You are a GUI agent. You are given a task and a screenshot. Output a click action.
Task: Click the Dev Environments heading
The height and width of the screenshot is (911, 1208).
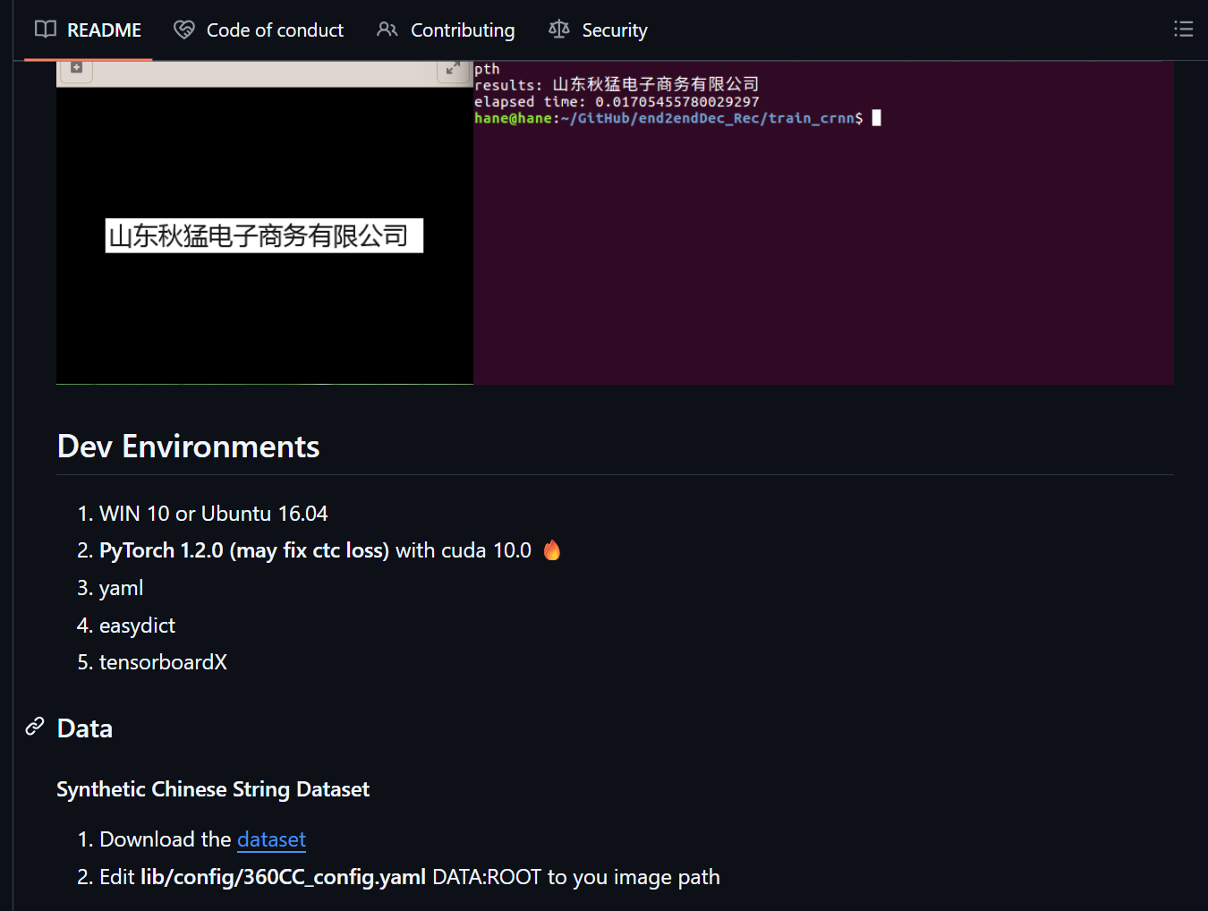(x=188, y=447)
